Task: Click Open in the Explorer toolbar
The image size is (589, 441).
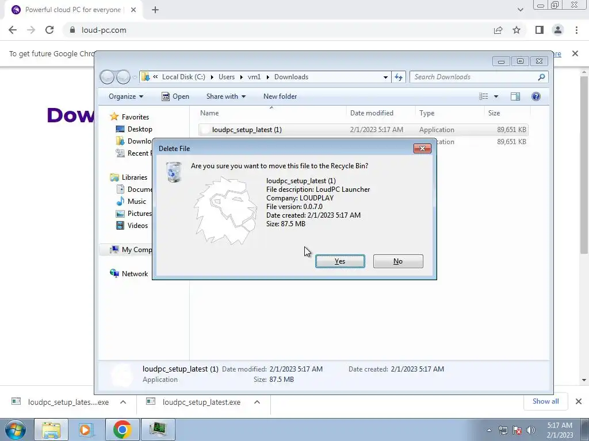Action: click(175, 96)
